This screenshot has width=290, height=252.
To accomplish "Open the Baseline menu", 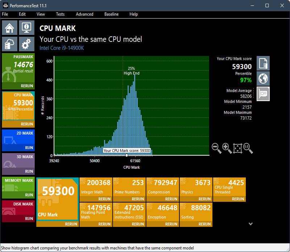I will coord(111,14).
